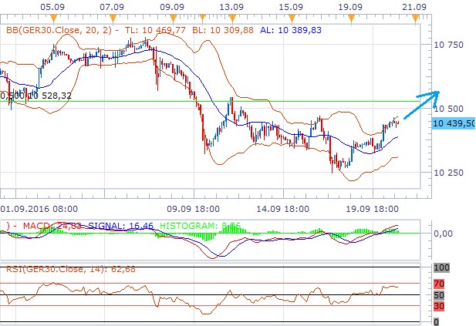Click the orange marker under 15.09
Viewport: 476px width, 326px height.
(290, 17)
